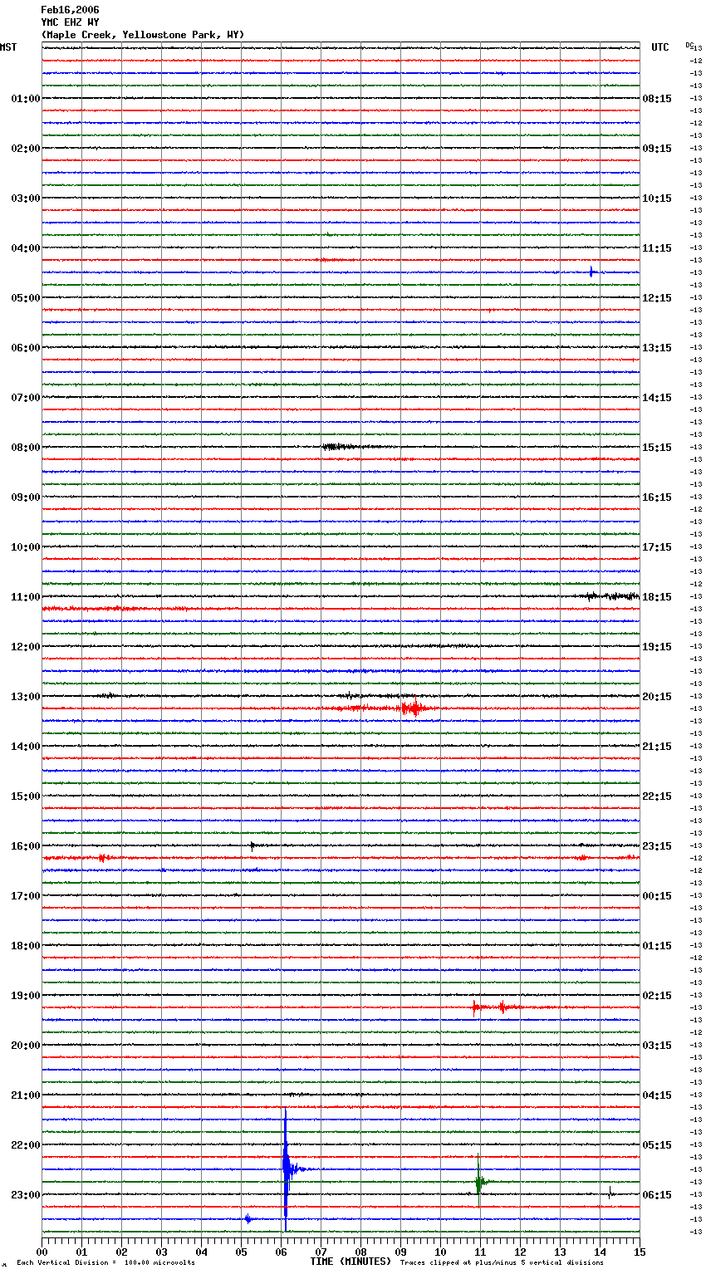Click the x-axis tick label '12'
706x1274 pixels.
pos(521,1252)
